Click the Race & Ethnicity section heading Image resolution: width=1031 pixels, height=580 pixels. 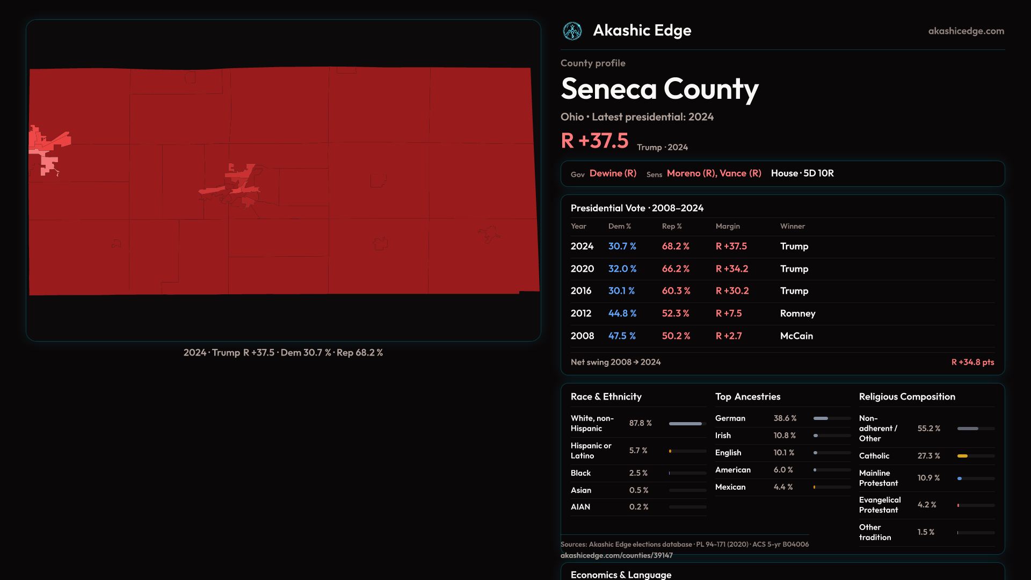tap(606, 397)
